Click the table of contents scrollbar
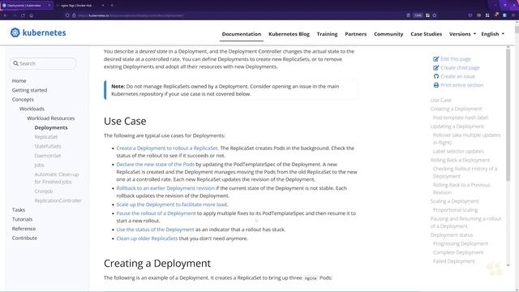The image size is (519, 292). (x=508, y=114)
